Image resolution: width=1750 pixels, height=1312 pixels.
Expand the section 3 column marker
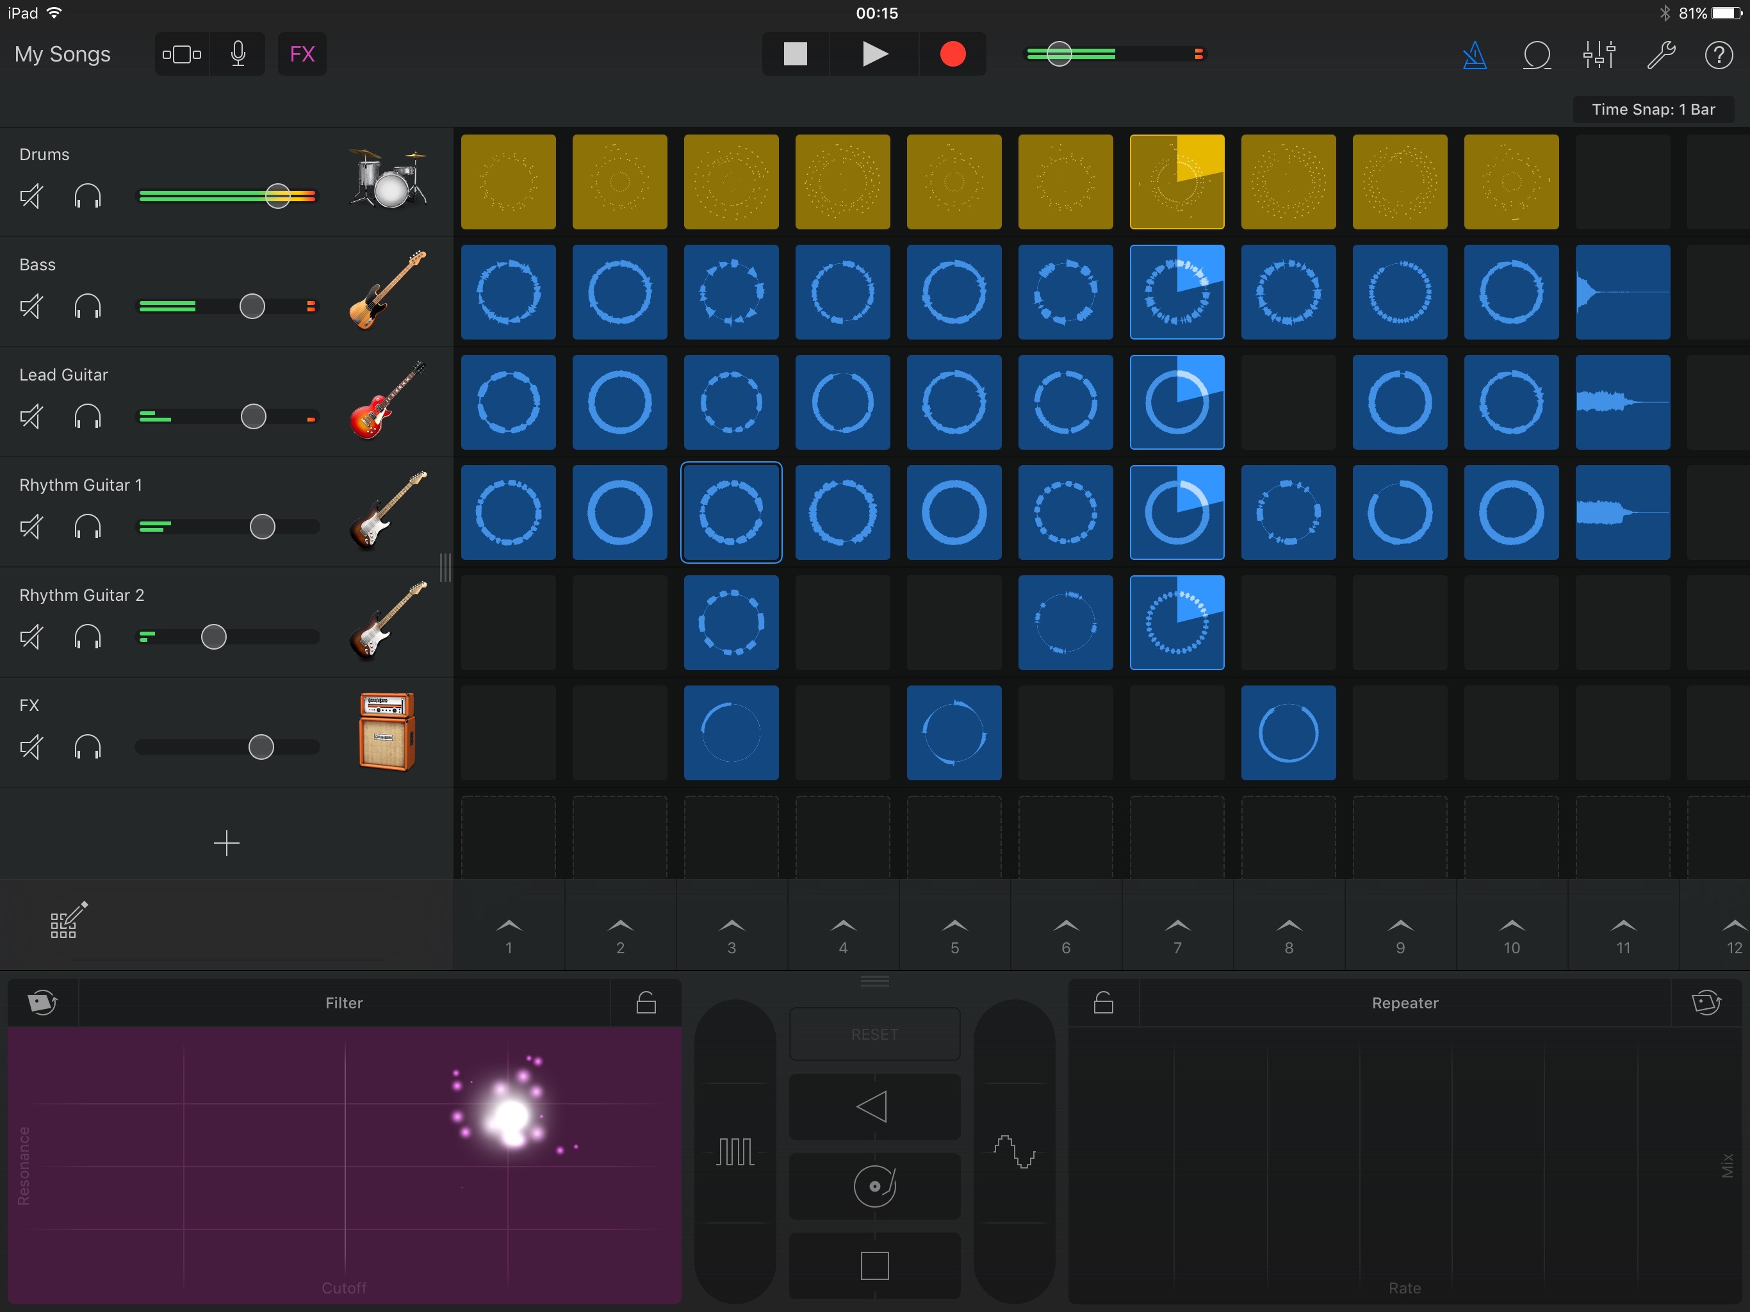(732, 926)
